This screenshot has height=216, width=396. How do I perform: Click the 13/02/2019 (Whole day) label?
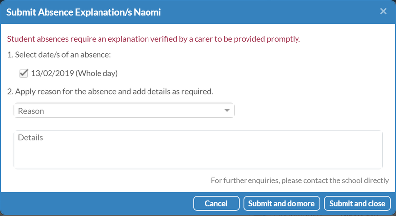pos(74,73)
